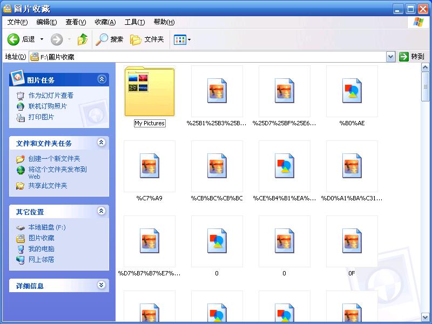The width and height of the screenshot is (432, 324).
Task: Open the 收藏(A) menu
Action: [105, 22]
